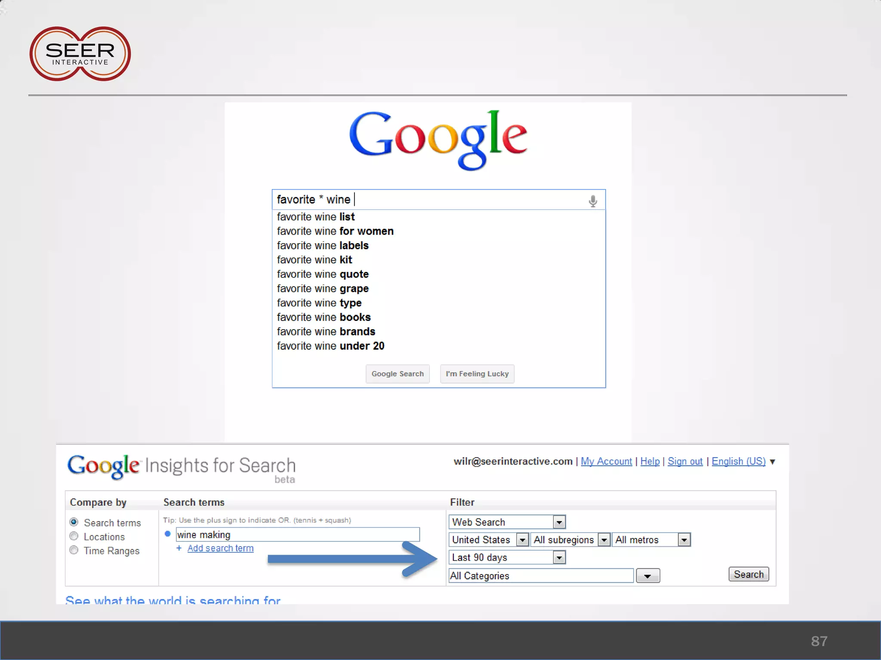Choose suggestion 'favorite wine under 20'
The width and height of the screenshot is (881, 660).
pos(330,346)
